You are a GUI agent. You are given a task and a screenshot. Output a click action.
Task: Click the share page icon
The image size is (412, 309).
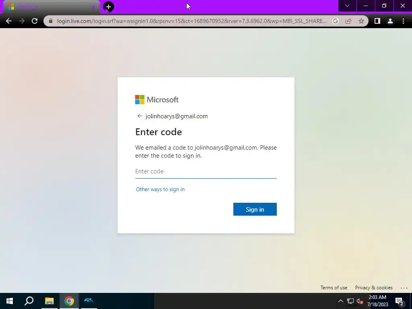[x=348, y=21]
